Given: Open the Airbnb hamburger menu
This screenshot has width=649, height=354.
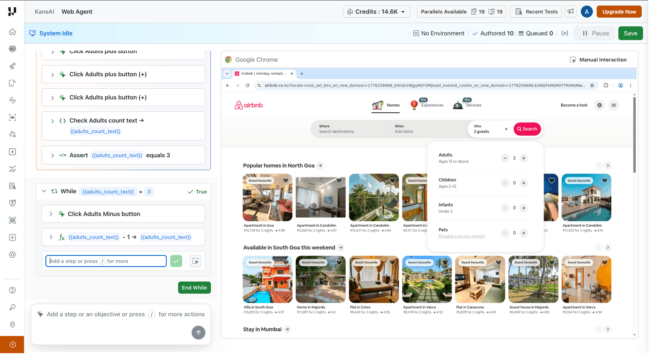Looking at the screenshot, I should pyautogui.click(x=614, y=105).
